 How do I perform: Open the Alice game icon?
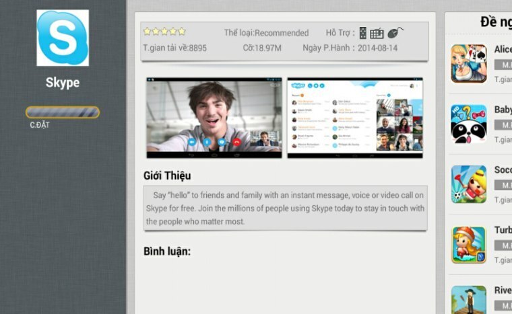tap(469, 64)
